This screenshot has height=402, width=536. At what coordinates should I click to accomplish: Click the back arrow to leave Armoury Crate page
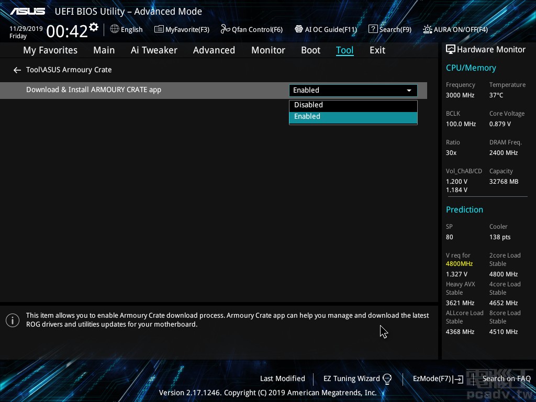(17, 70)
